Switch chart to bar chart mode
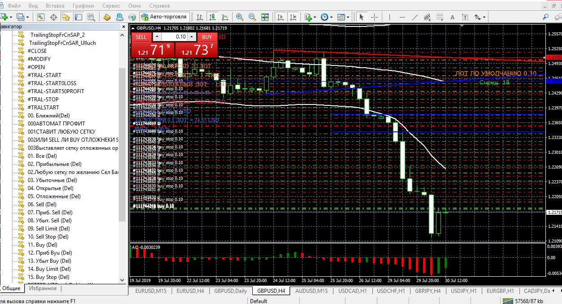 tap(199, 17)
